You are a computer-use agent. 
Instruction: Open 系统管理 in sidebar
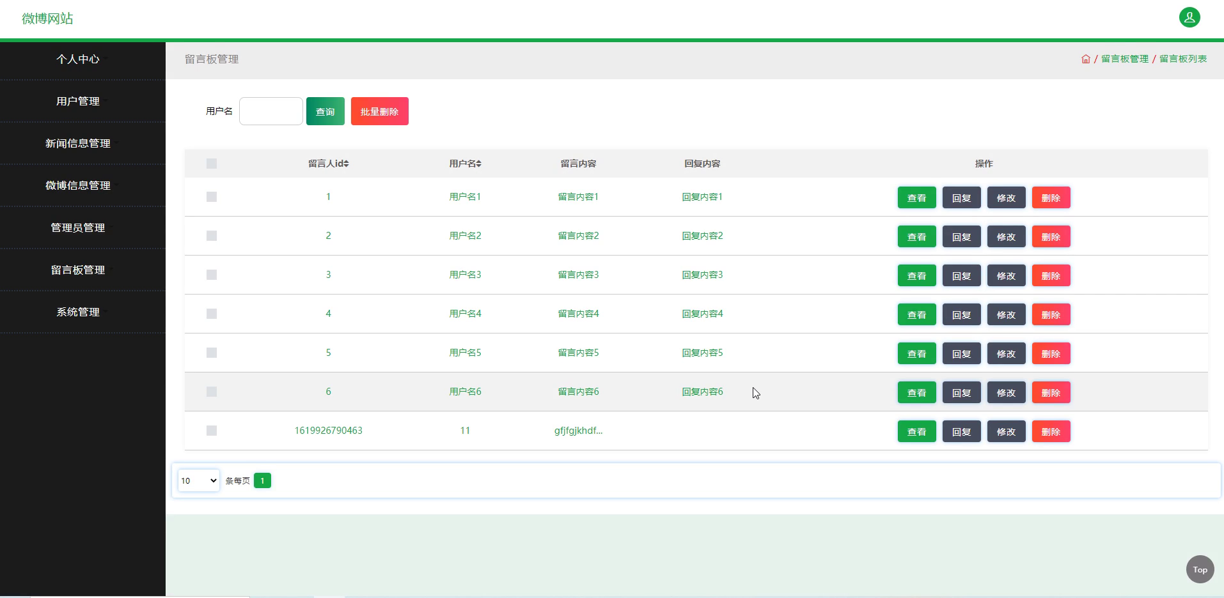pos(78,312)
